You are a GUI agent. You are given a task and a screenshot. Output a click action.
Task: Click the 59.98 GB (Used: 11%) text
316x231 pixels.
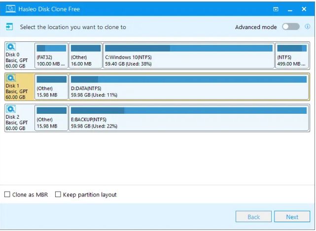click(94, 95)
